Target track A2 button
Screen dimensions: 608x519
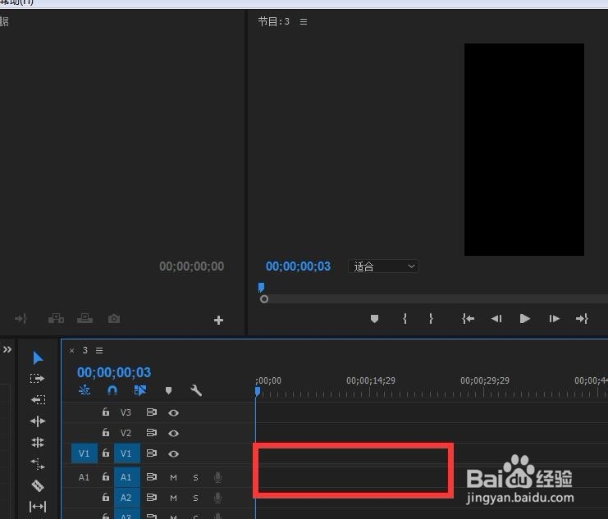(127, 498)
